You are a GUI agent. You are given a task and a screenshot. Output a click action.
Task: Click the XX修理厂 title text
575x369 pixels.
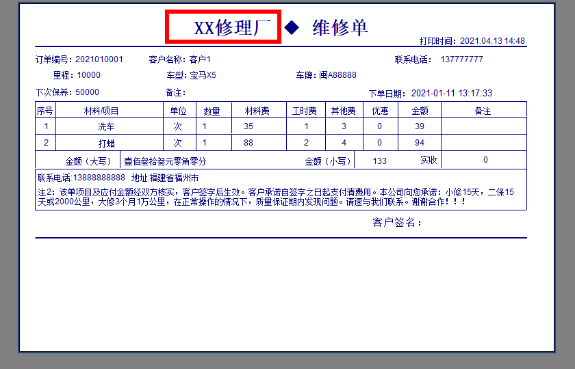232,27
